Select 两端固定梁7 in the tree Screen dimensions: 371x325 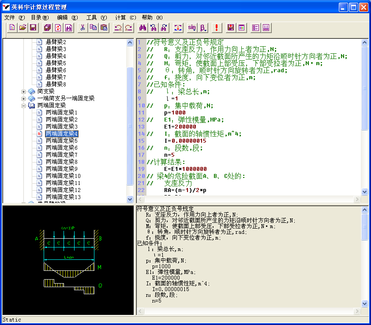61,155
